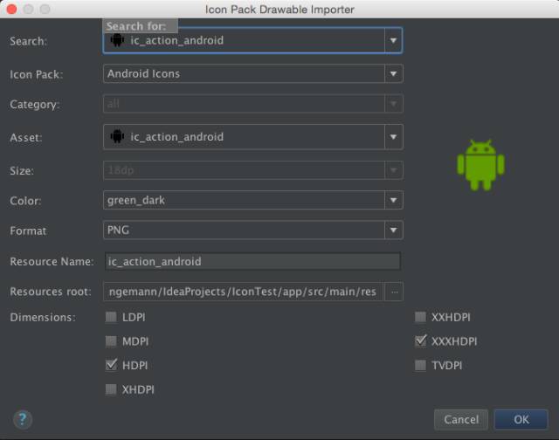The image size is (559, 440).
Task: Enable the XHDPI checkbox
Action: [x=111, y=389]
